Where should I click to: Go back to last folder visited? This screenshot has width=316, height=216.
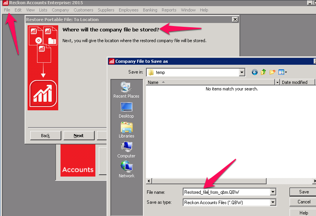click(255, 72)
